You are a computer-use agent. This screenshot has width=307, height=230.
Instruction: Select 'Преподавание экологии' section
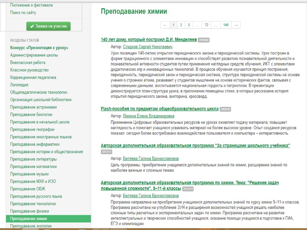(x=31, y=226)
